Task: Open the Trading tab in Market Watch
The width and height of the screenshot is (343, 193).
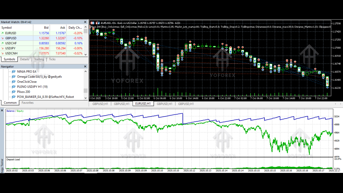Action: [x=39, y=59]
